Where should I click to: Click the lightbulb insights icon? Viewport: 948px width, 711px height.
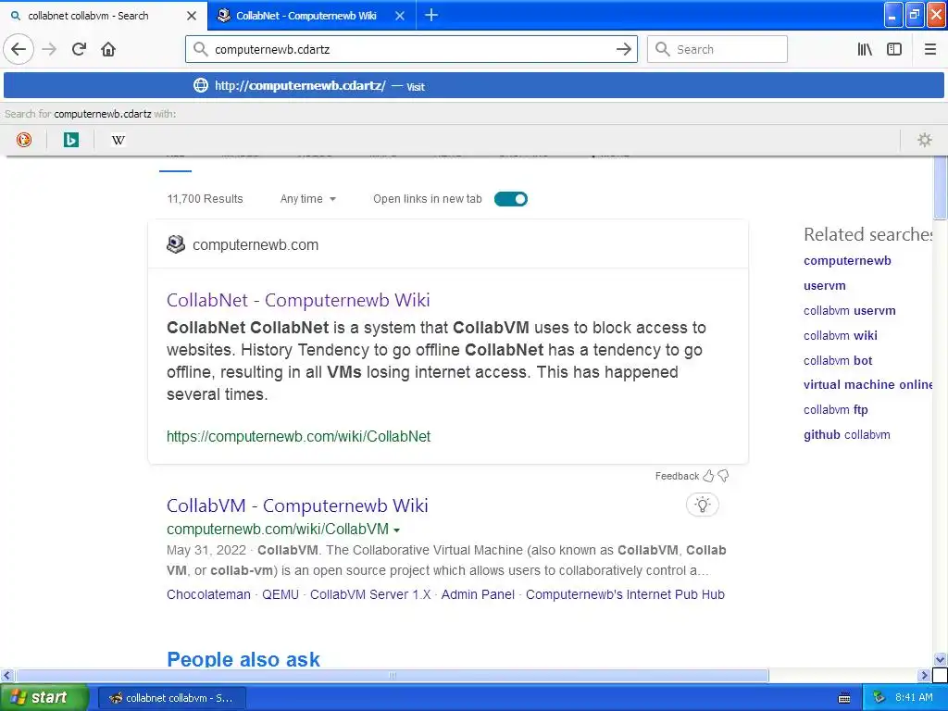[x=702, y=505]
